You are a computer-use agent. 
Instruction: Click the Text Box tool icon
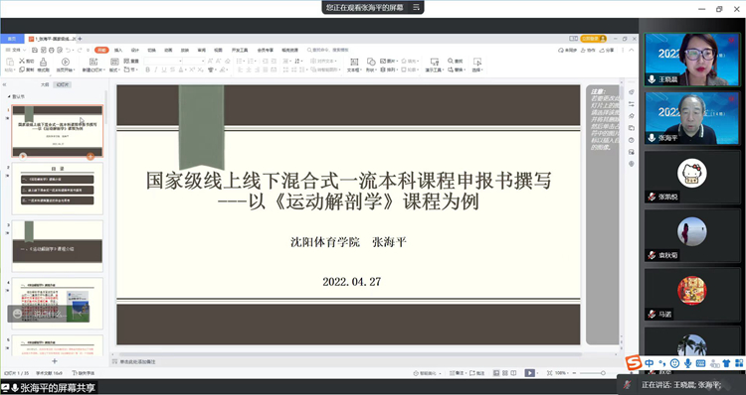(x=354, y=62)
